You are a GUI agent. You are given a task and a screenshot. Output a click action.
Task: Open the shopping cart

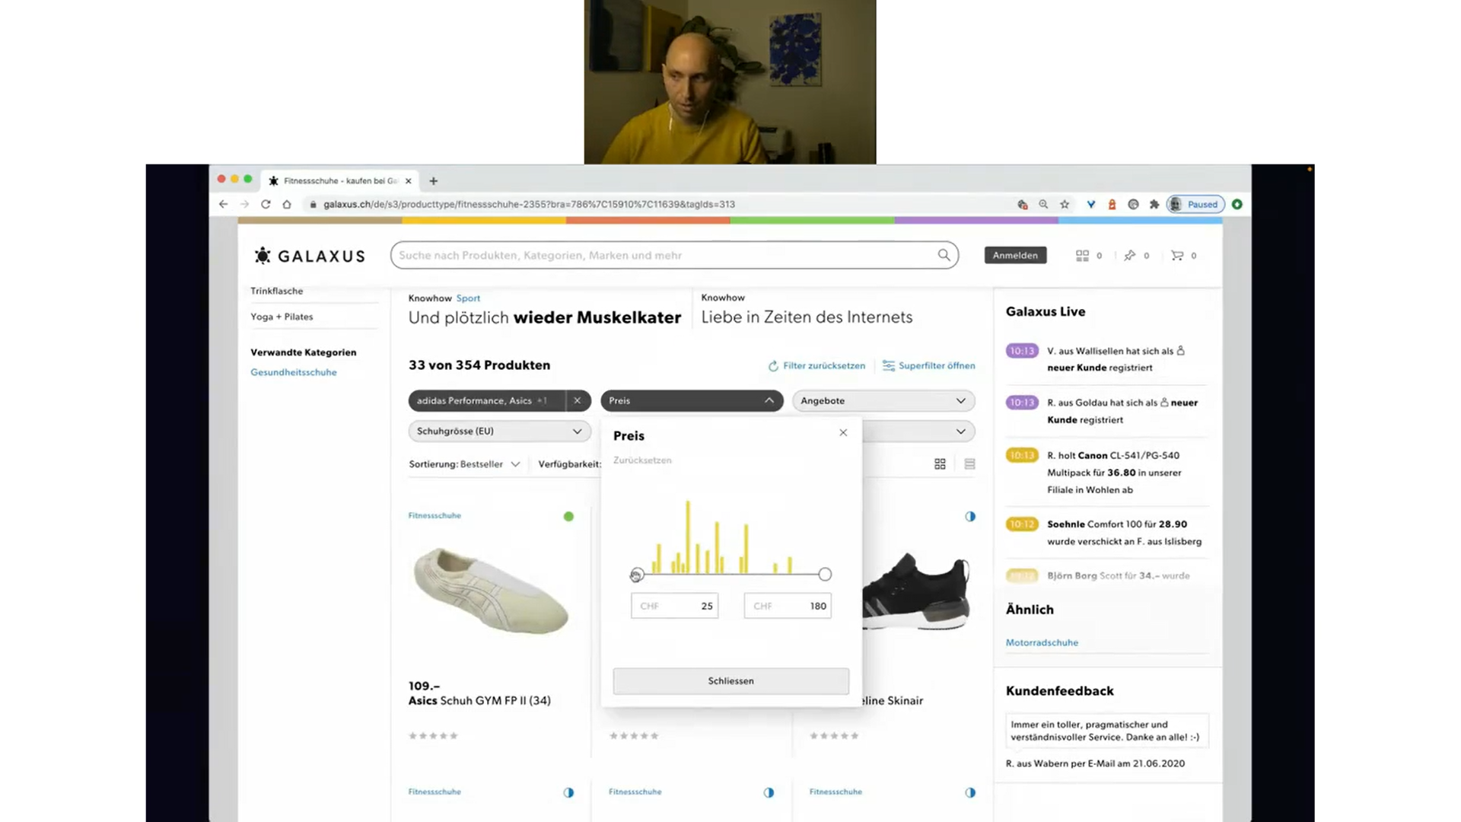[1178, 255]
